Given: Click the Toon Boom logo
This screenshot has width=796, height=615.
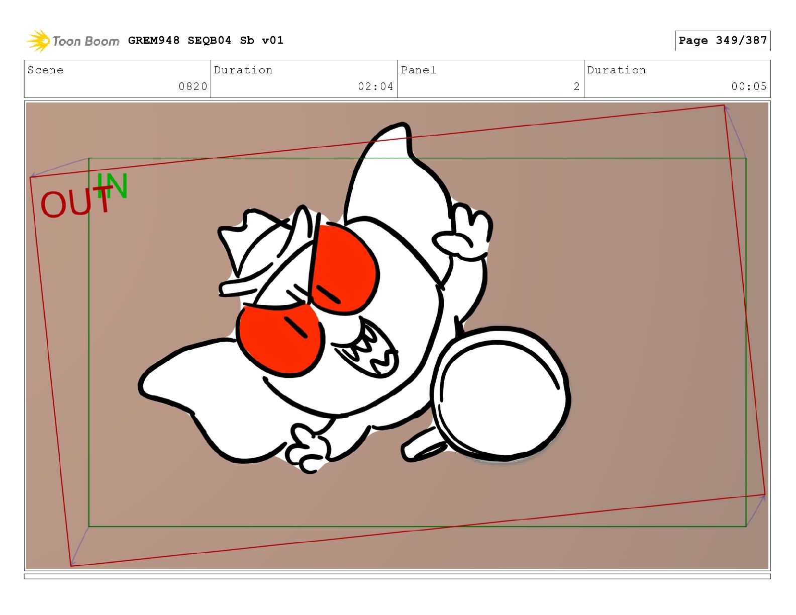Looking at the screenshot, I should (x=73, y=41).
